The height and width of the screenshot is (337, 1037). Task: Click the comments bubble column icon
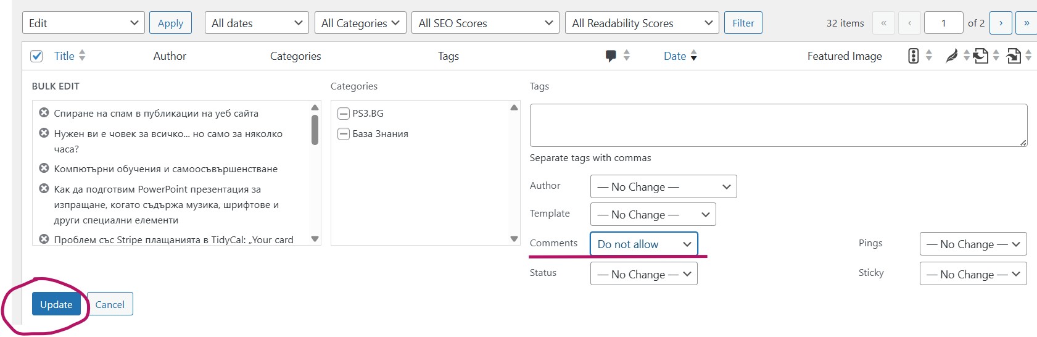coord(611,56)
